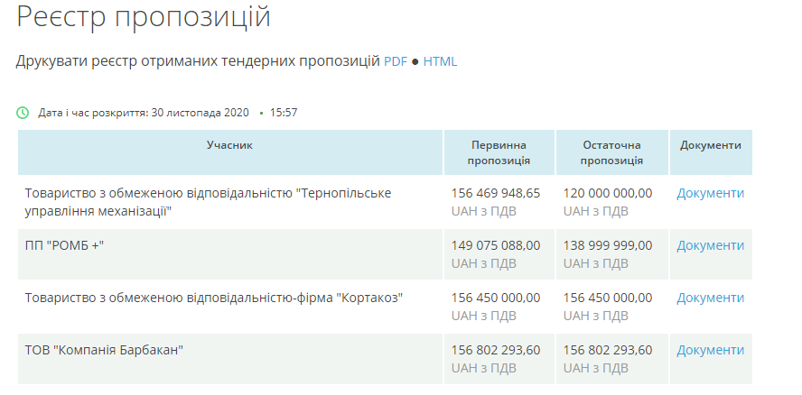Select participant ПП "РОМБ +" name
Screen dimensions: 802x395
tap(65, 245)
